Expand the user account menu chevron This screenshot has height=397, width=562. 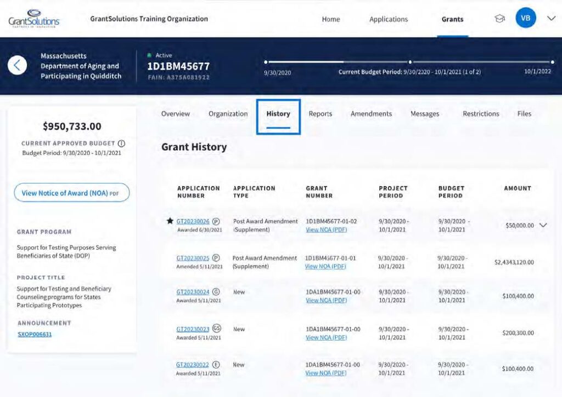(552, 19)
